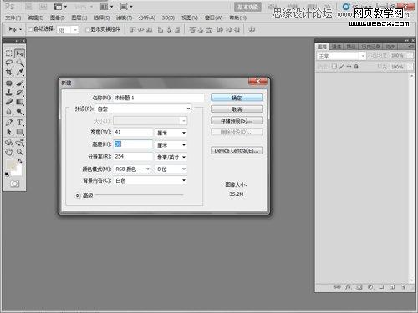
Task: Select the Lasso tool
Action: [x=9, y=63]
